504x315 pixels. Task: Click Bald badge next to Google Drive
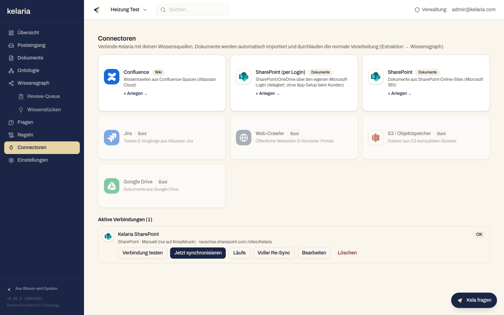tap(163, 182)
